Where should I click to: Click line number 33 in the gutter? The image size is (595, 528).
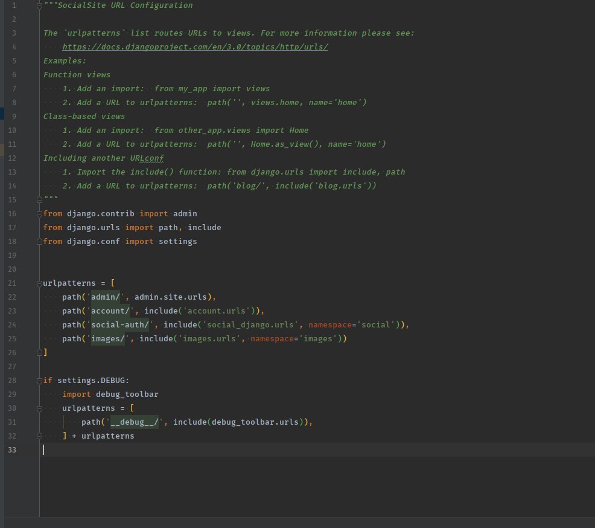coord(12,449)
